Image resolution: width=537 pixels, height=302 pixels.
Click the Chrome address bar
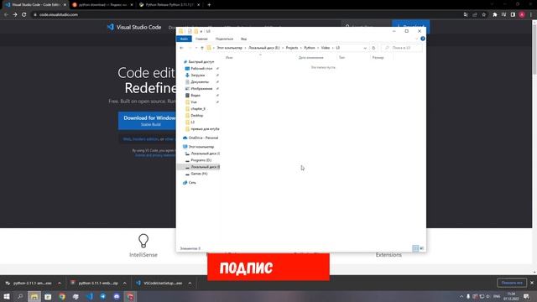pos(247,15)
